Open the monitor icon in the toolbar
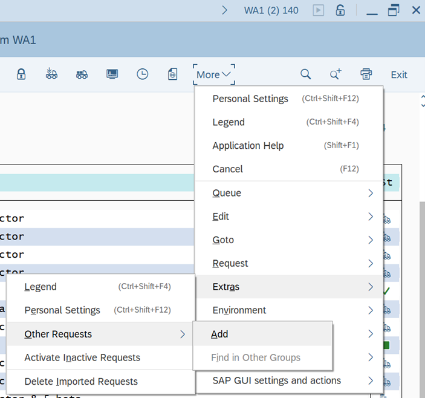425x398 pixels. click(x=112, y=74)
